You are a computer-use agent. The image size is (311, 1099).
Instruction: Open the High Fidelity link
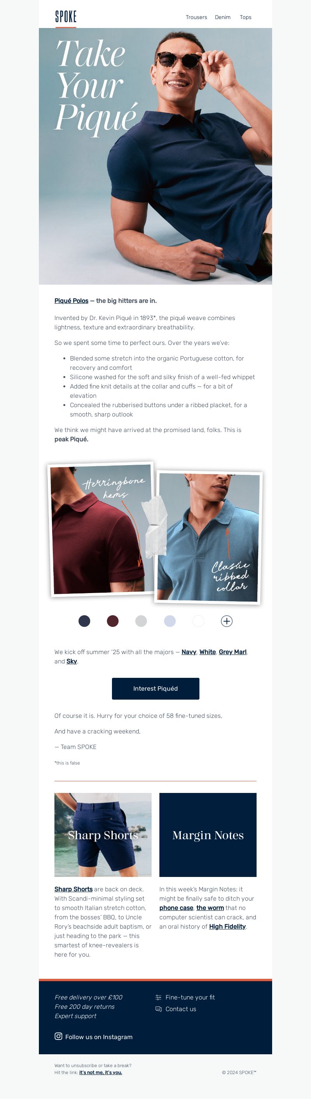click(227, 926)
